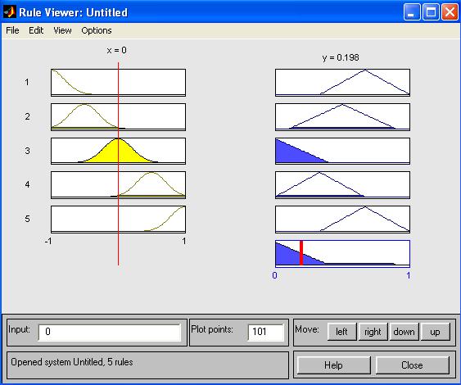
Task: Click status text 'Opened system Untitled, 5 rules'
Action: point(72,362)
